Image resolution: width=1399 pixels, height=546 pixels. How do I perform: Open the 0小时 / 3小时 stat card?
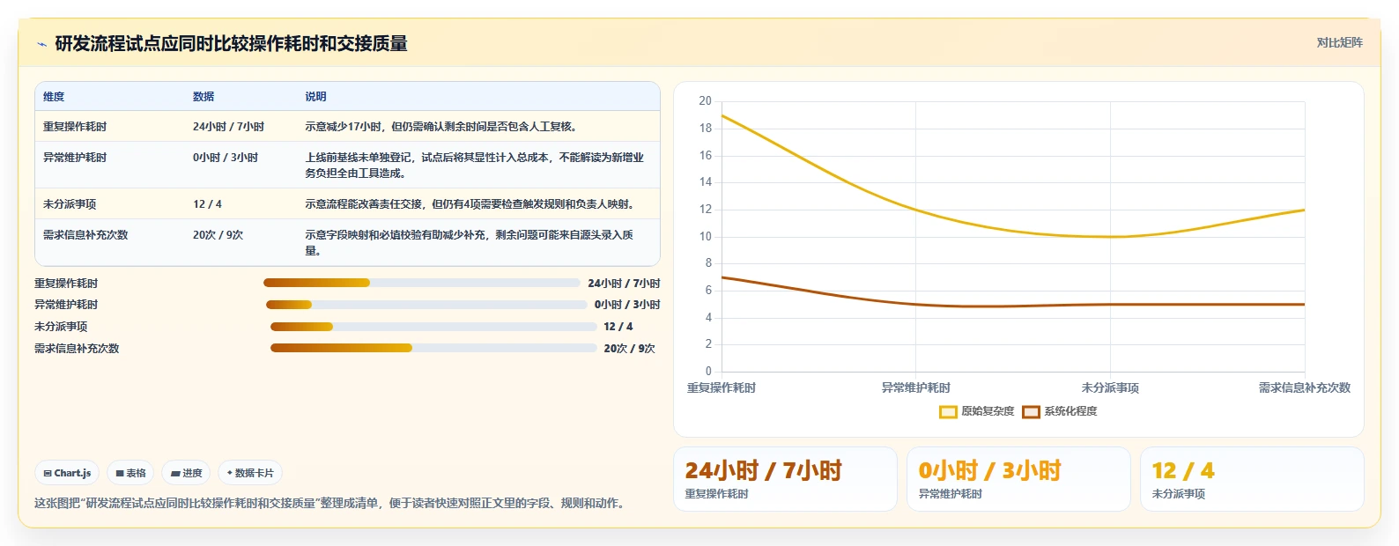tap(1018, 479)
